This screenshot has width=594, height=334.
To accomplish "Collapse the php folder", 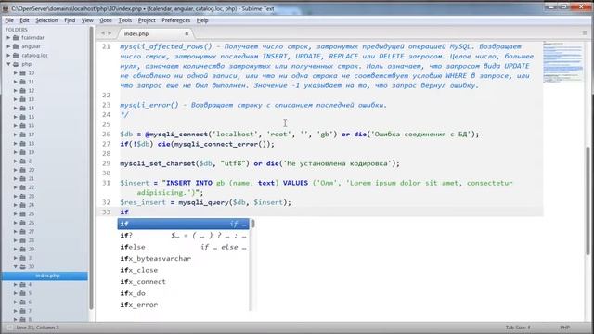I will [8, 64].
